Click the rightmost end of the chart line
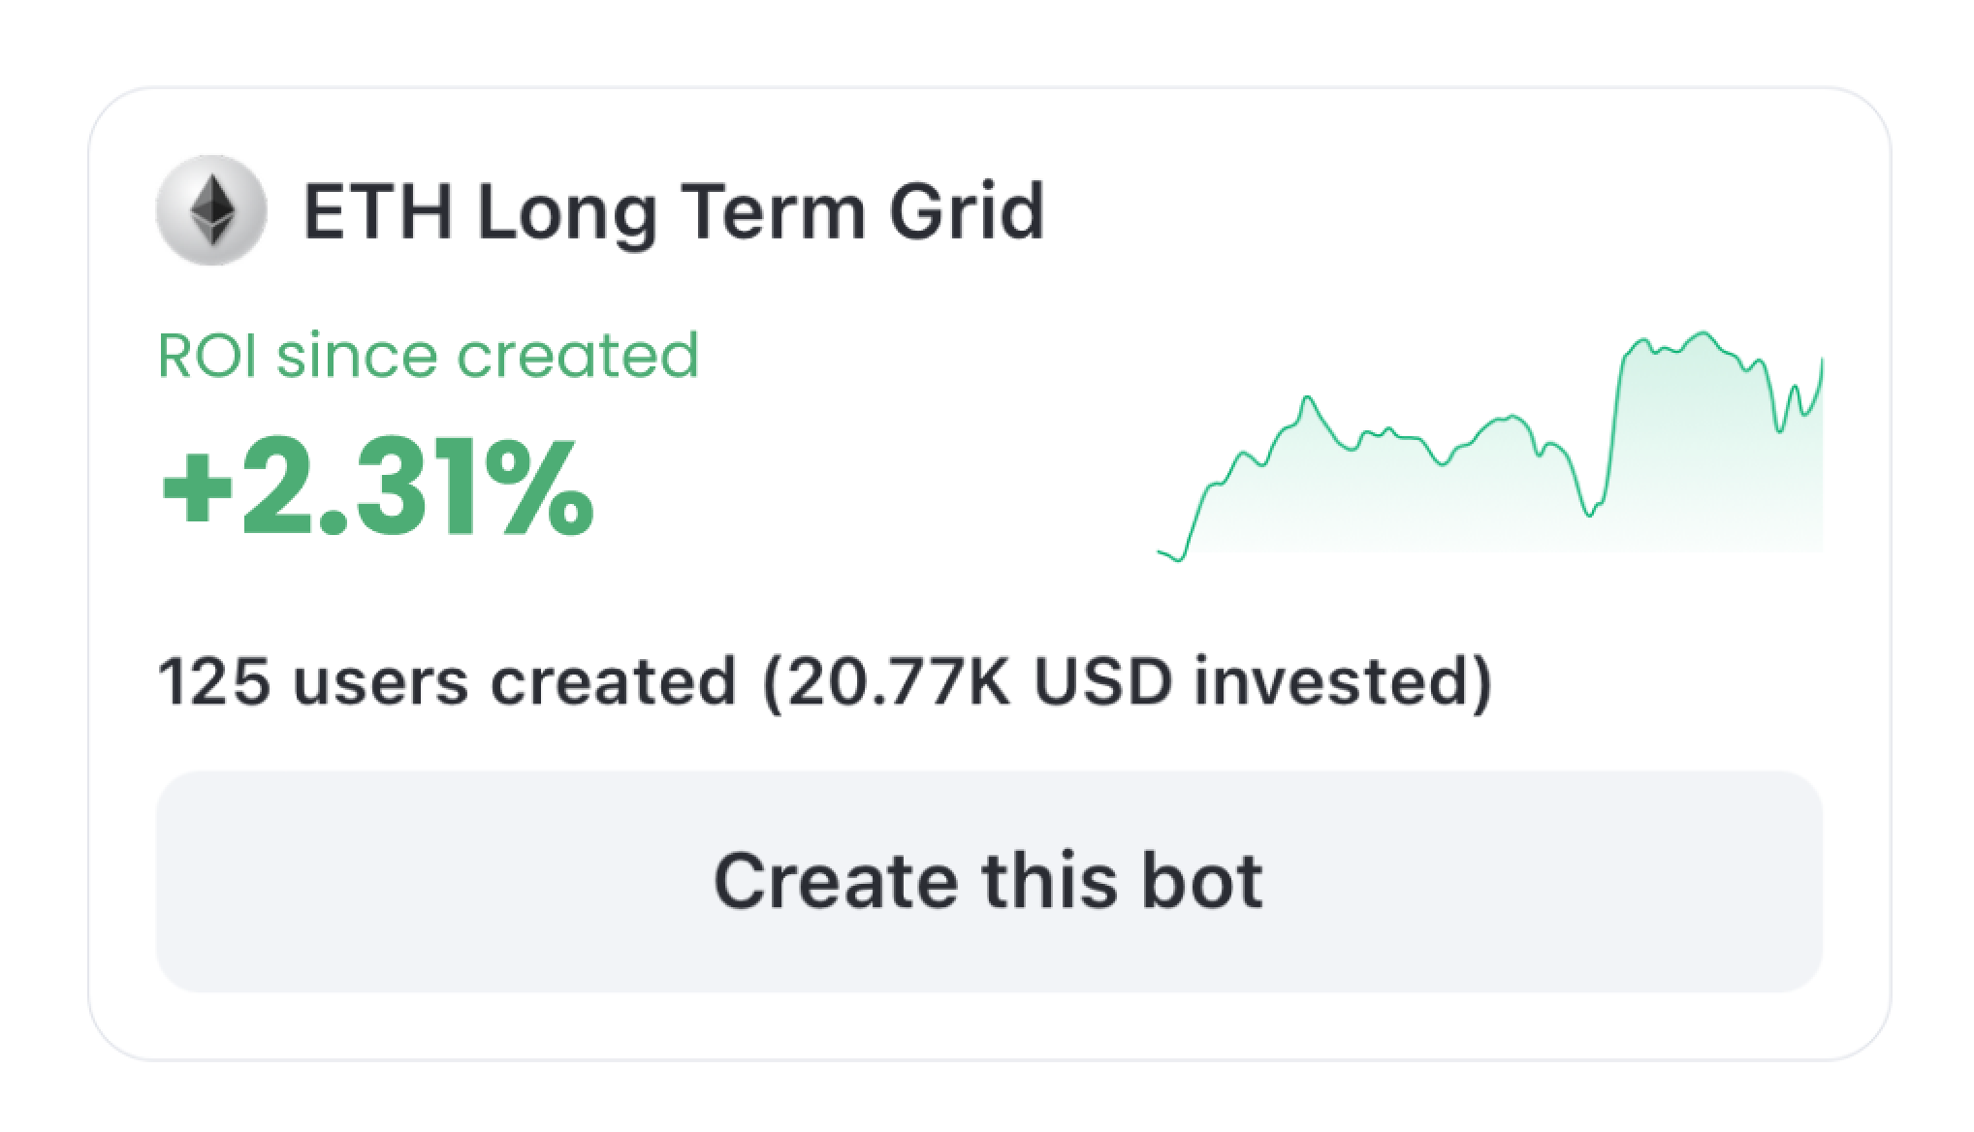The width and height of the screenshot is (1974, 1132). (1822, 361)
